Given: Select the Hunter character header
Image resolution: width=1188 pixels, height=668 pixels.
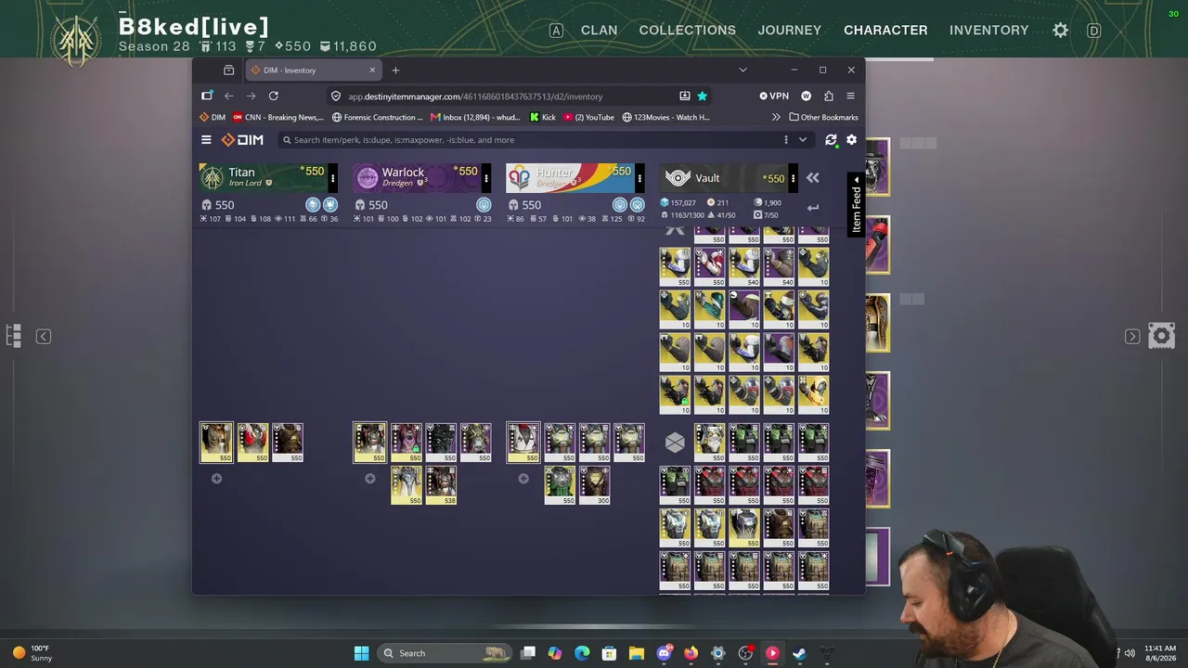Looking at the screenshot, I should 570,178.
